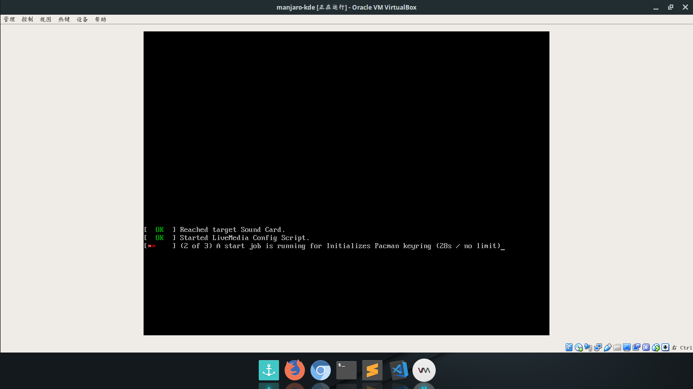This screenshot has height=389, width=693.
Task: Click the display monitor status icon
Action: point(627,347)
